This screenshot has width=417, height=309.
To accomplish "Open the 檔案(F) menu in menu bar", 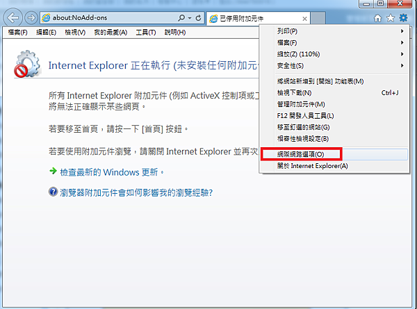I will click(17, 33).
